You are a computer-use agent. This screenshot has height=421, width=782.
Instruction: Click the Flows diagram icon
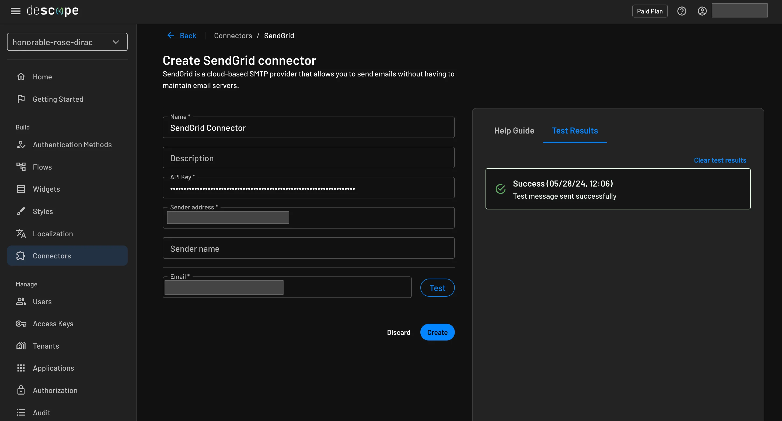click(x=21, y=167)
